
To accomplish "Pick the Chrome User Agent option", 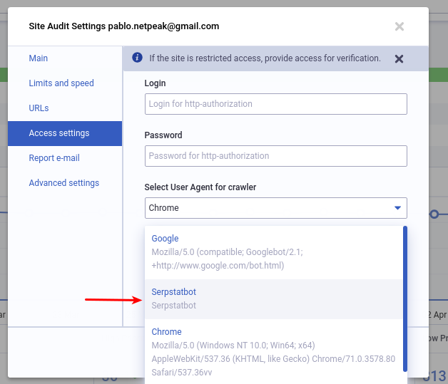I will point(167,332).
